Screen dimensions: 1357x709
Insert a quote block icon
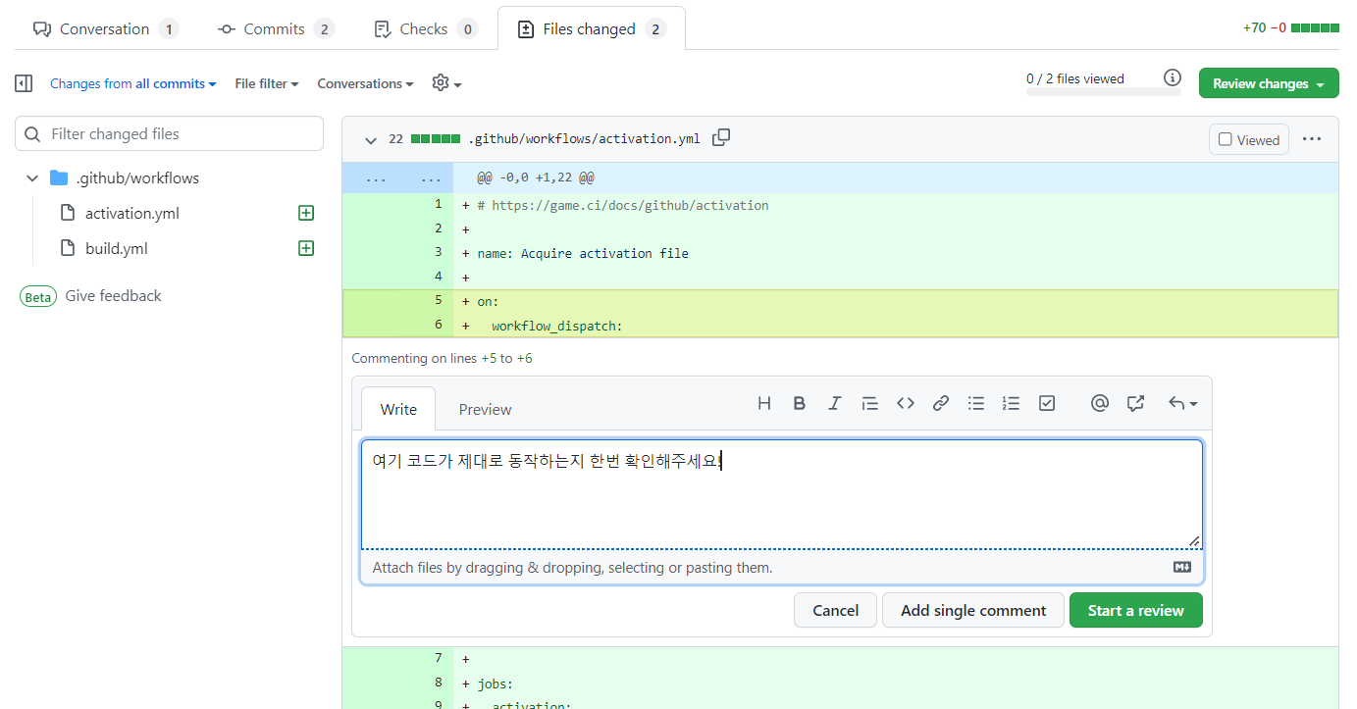tap(869, 403)
